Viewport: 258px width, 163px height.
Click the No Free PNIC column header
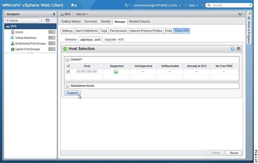click(224, 66)
